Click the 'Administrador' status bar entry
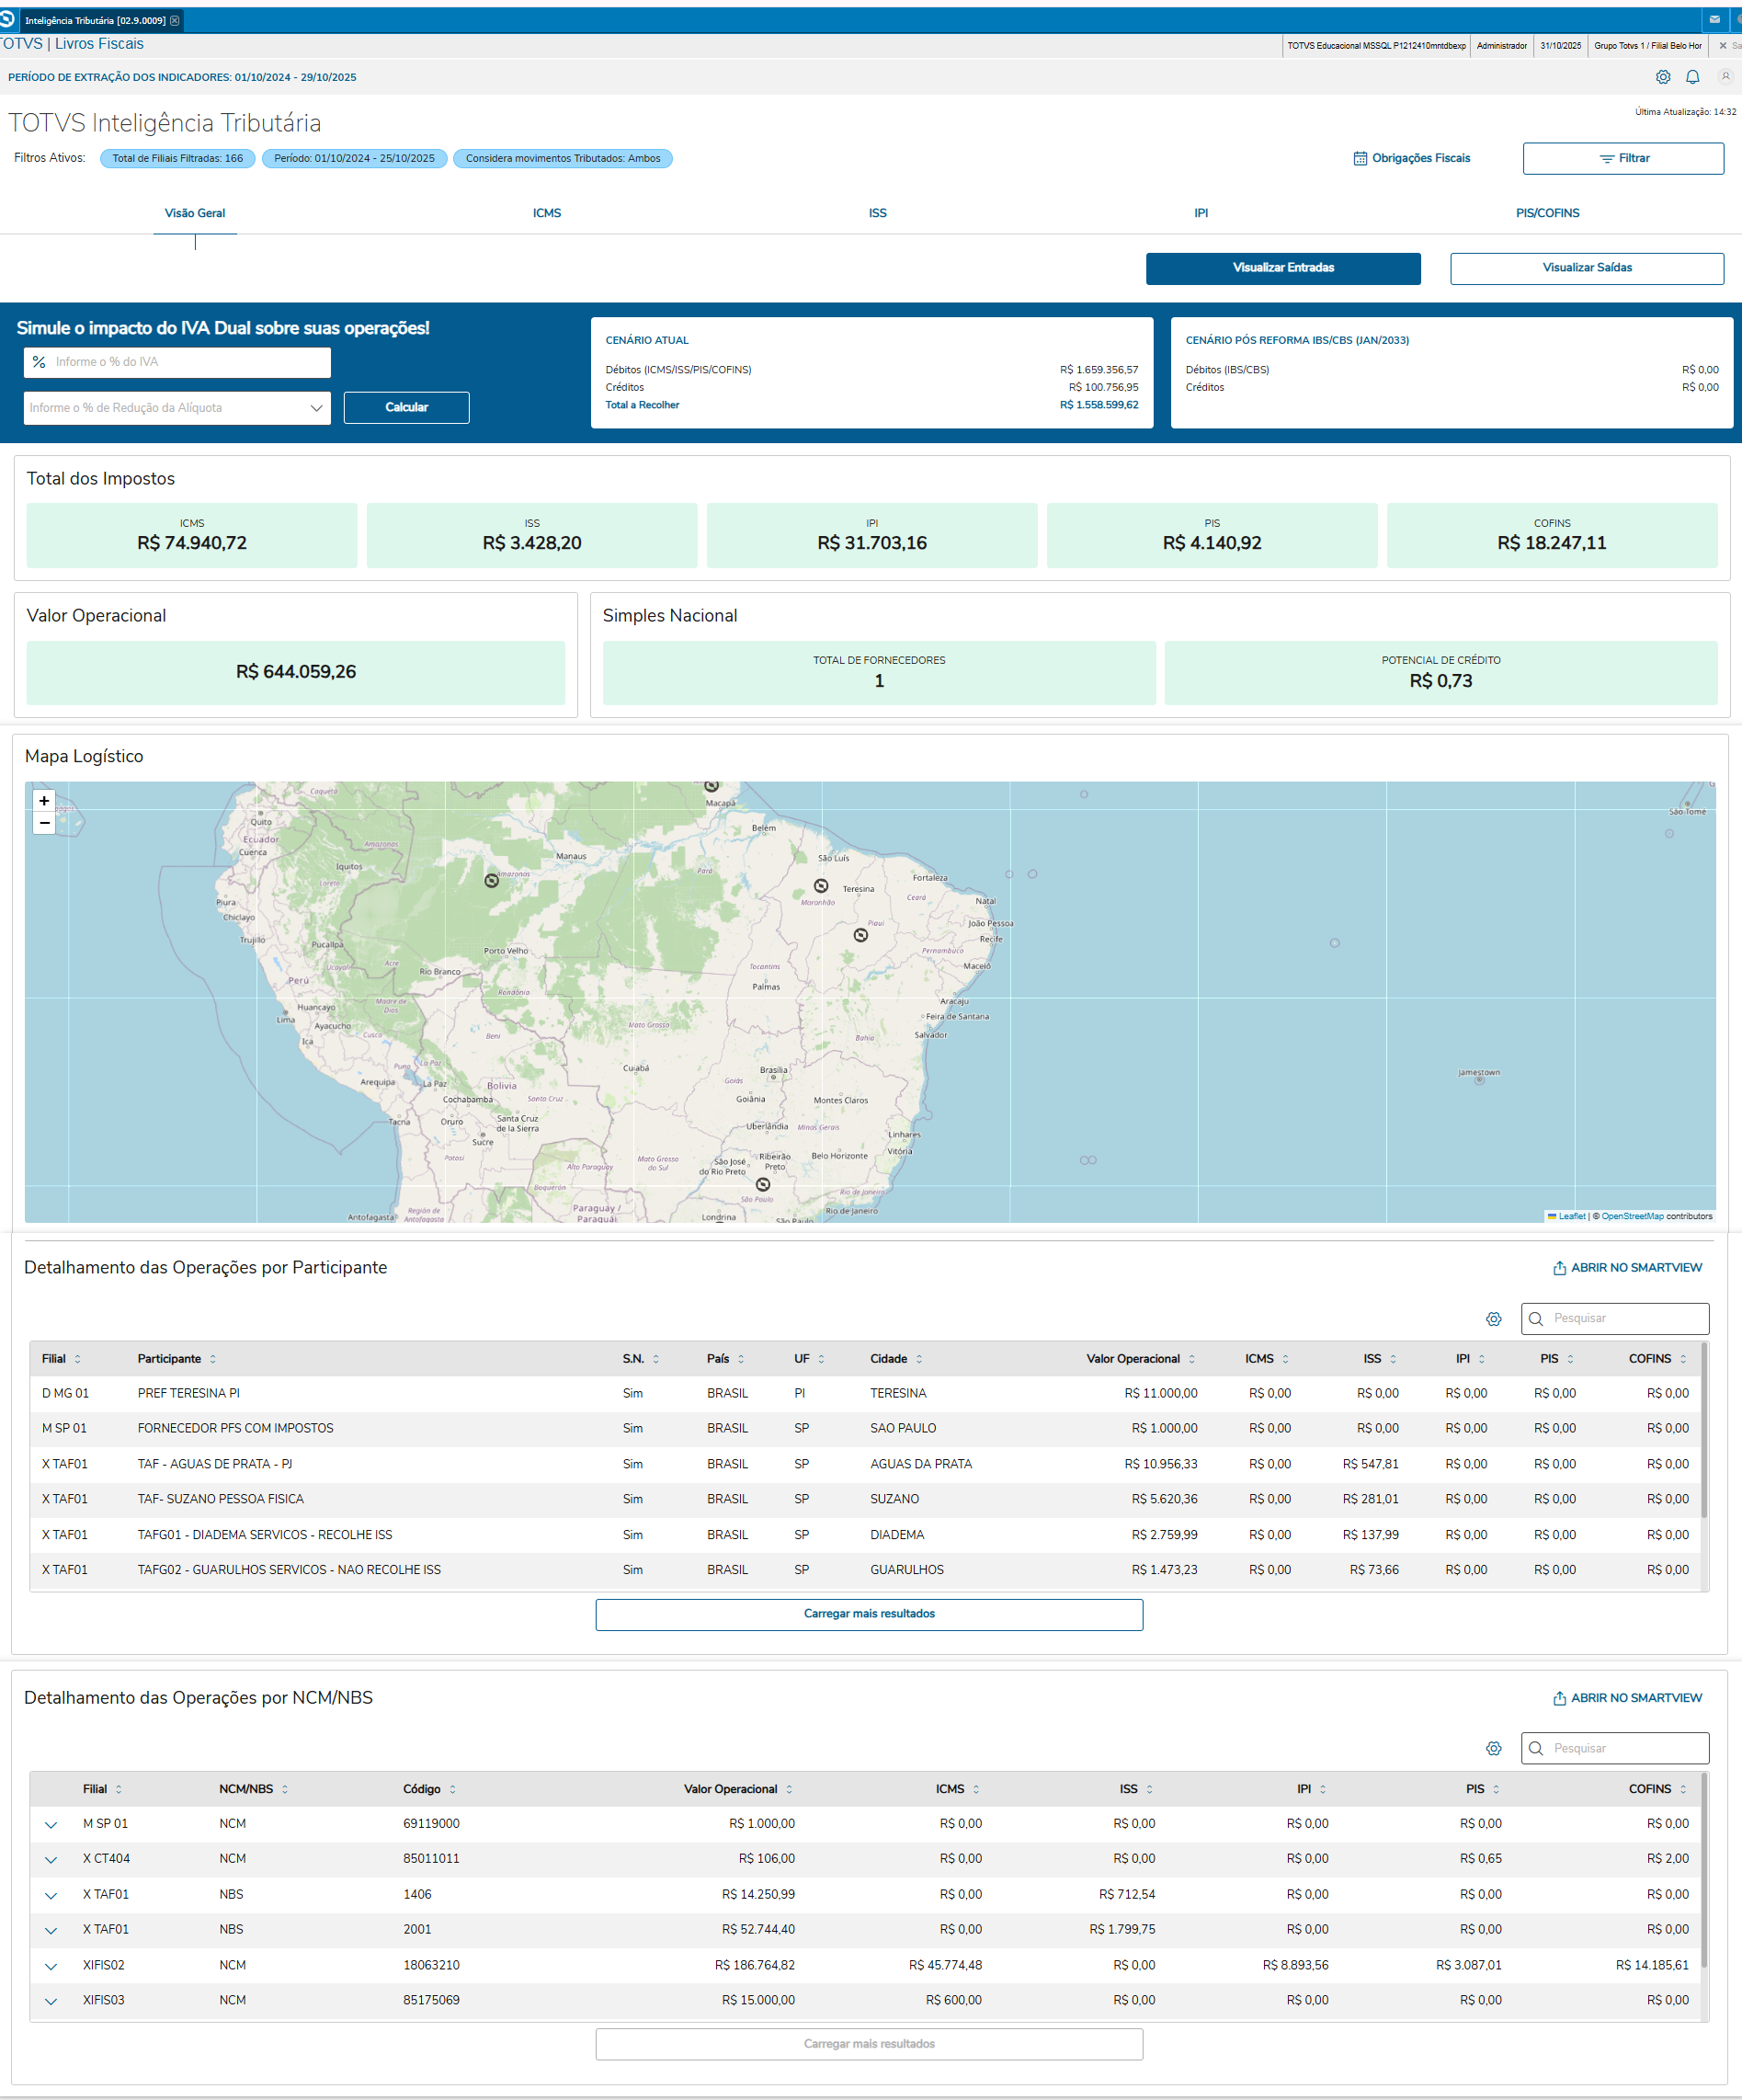 coord(1502,46)
